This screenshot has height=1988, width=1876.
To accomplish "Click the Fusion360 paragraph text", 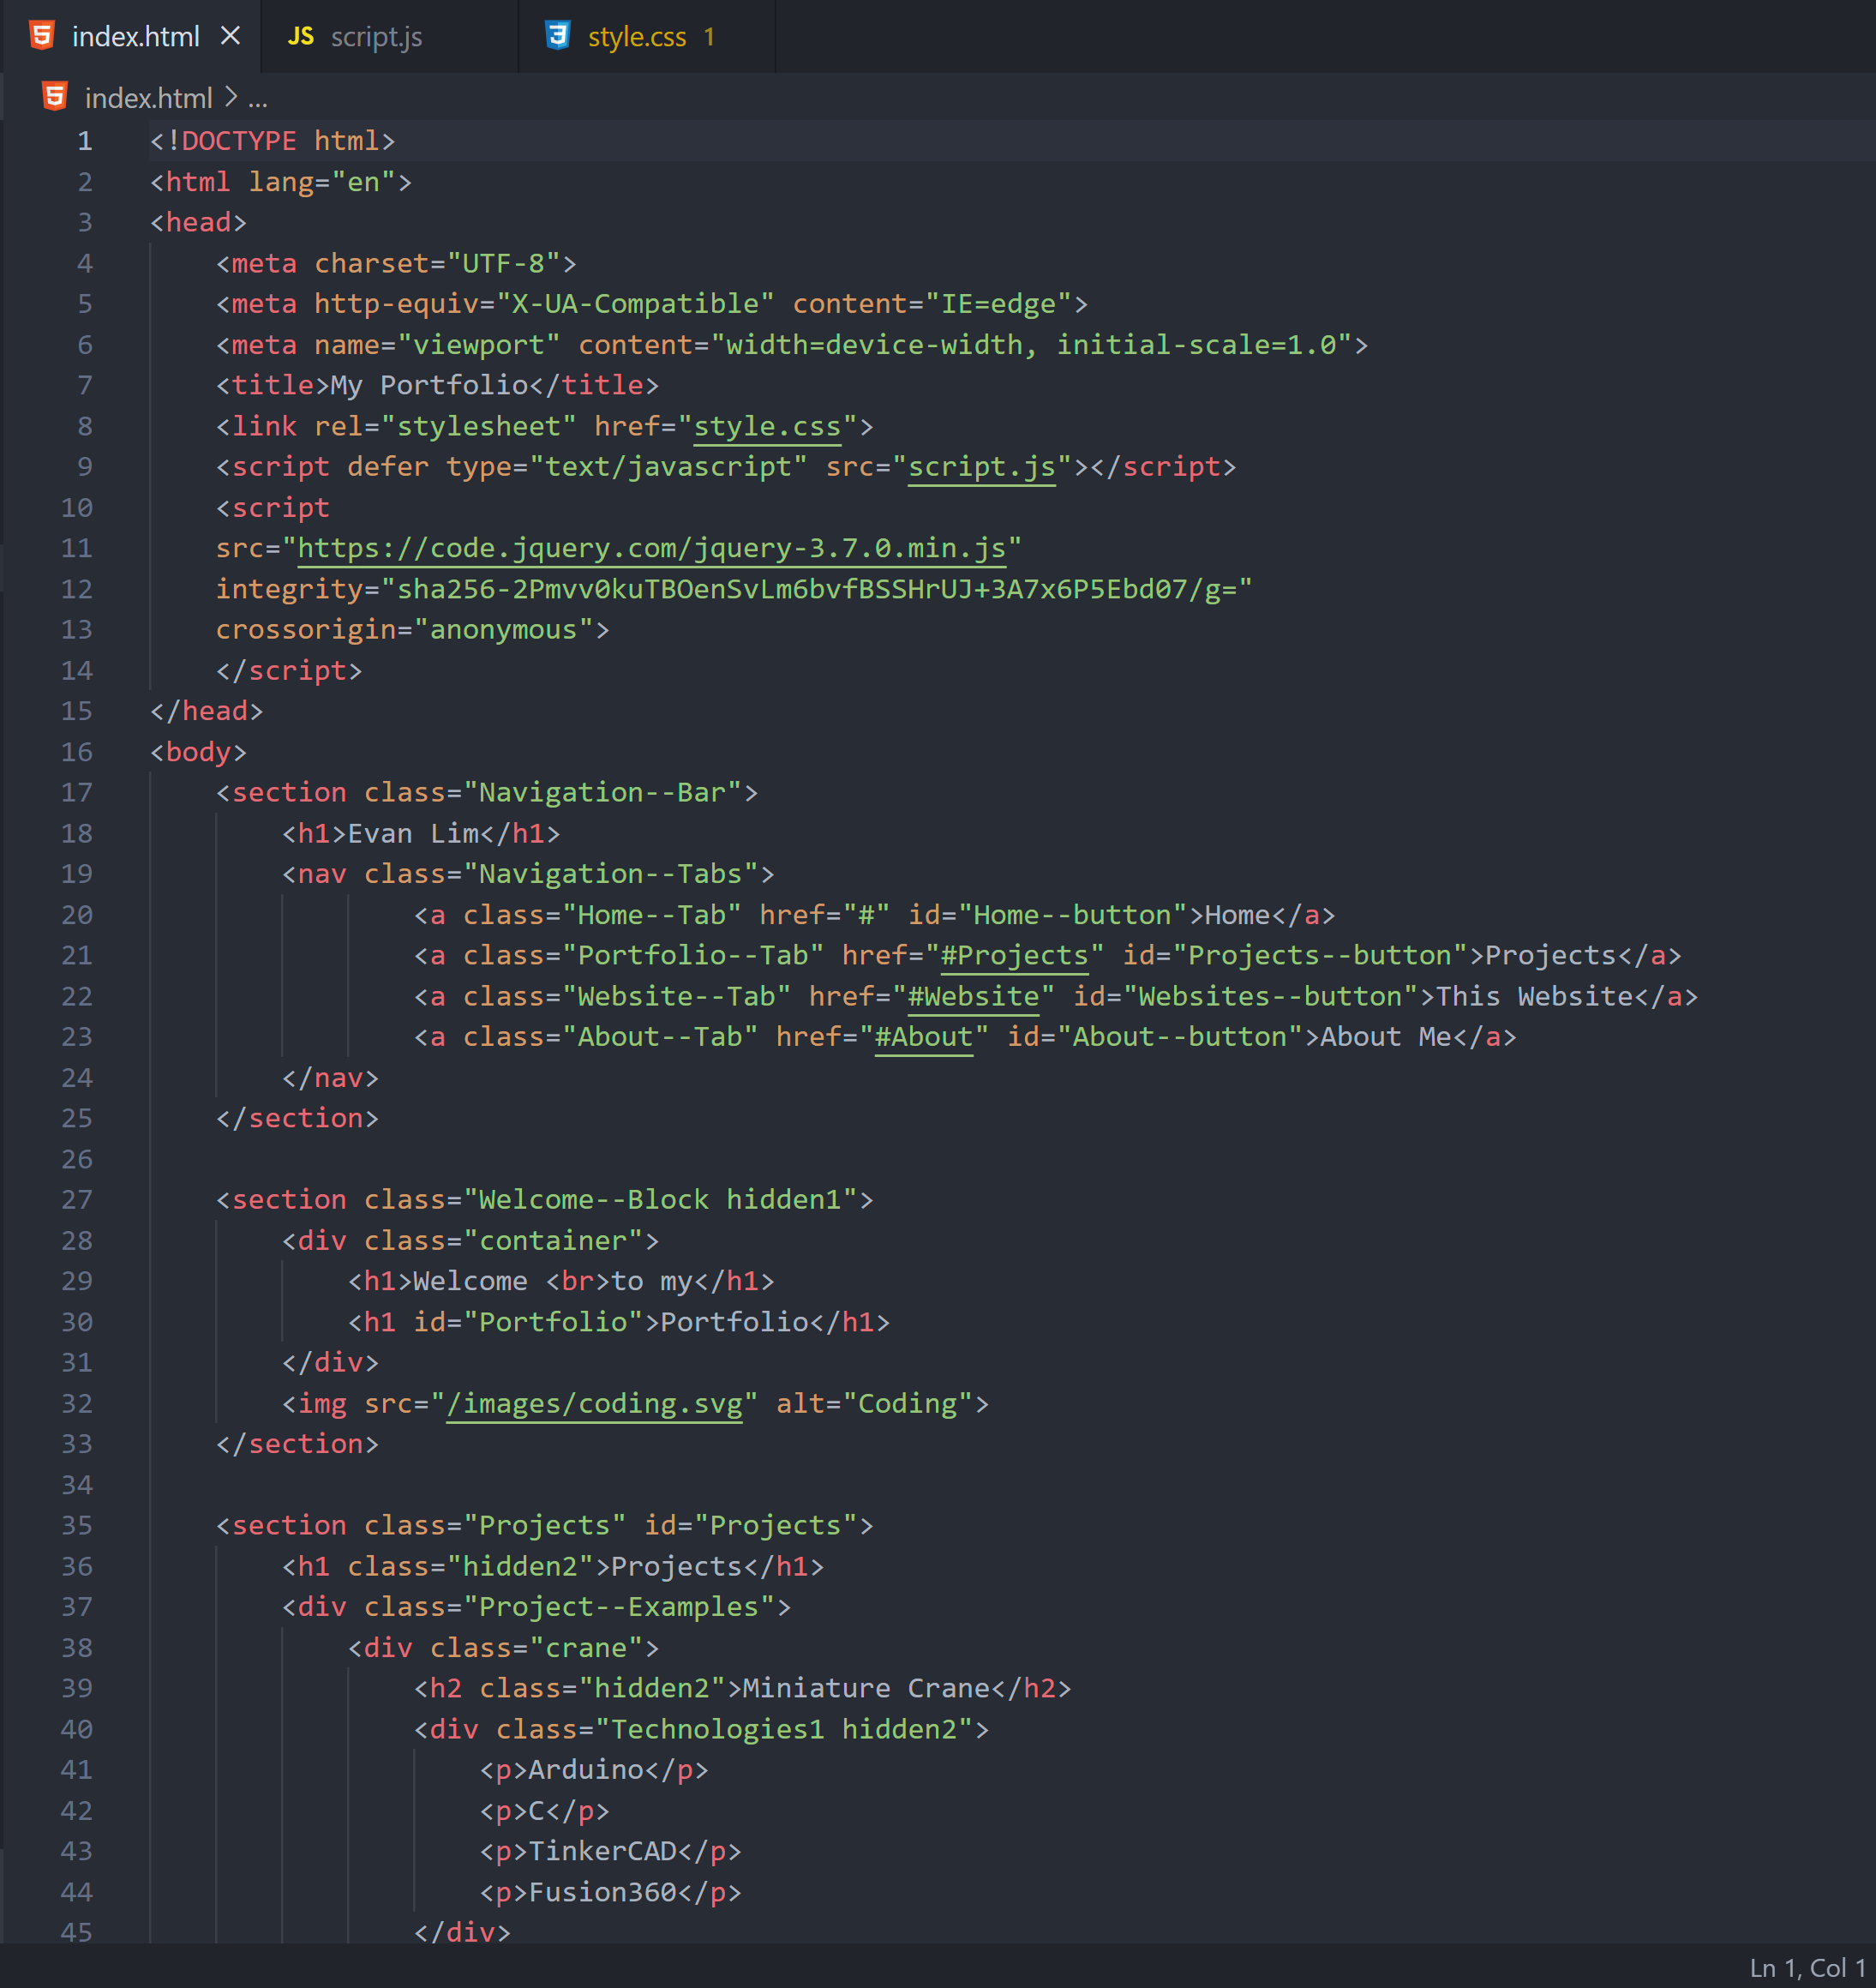I will (x=602, y=1893).
